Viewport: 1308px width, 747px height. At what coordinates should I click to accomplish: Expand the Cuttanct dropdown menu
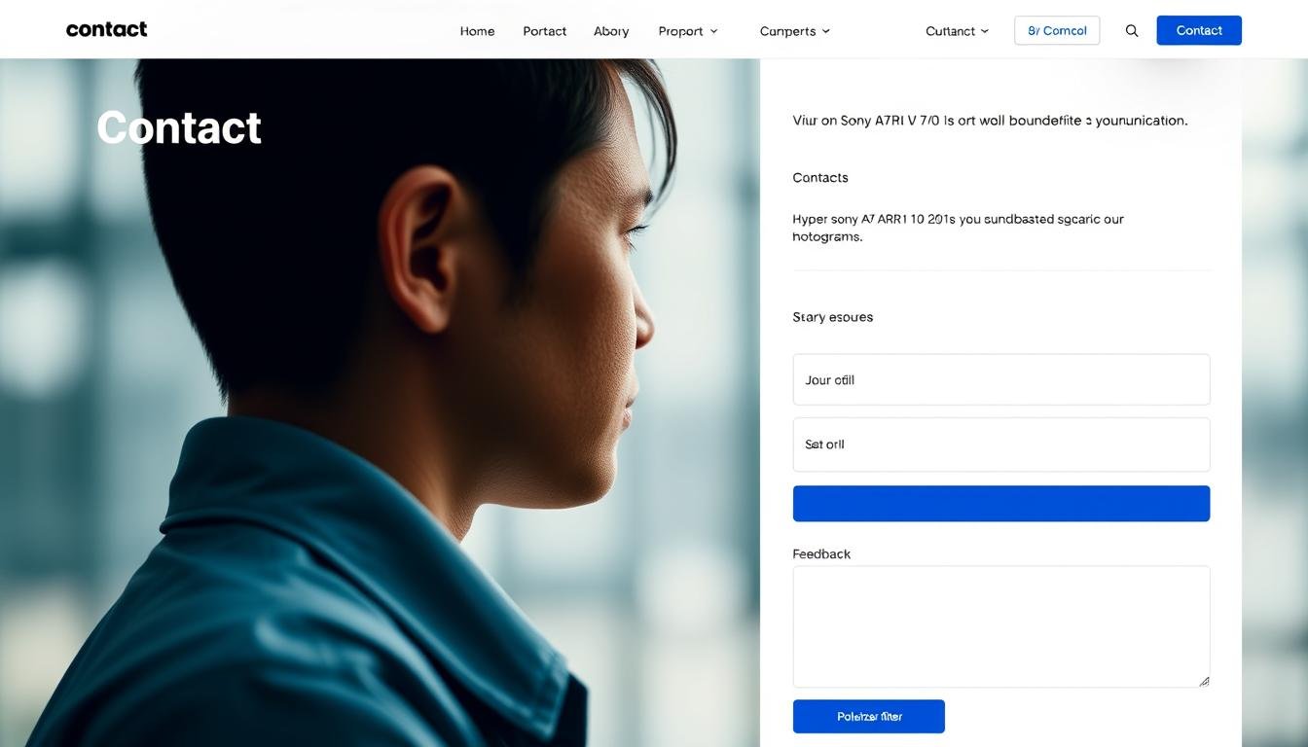(x=957, y=31)
